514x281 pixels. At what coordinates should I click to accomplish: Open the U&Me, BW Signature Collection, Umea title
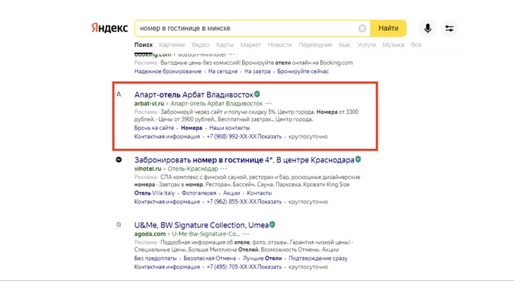(x=201, y=225)
